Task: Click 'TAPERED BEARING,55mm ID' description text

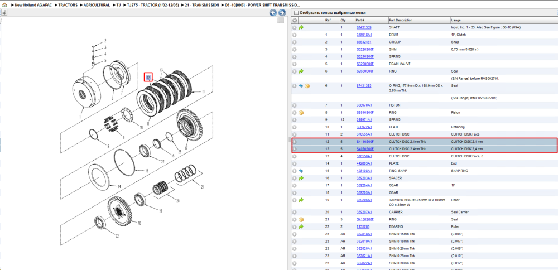Action: (x=417, y=200)
